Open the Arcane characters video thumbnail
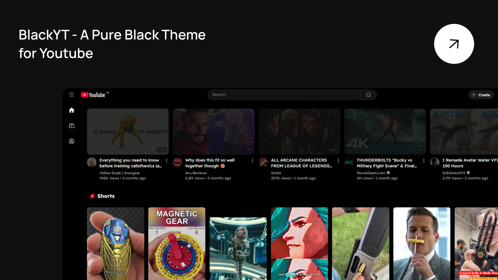Image resolution: width=498 pixels, height=280 pixels. [299, 132]
